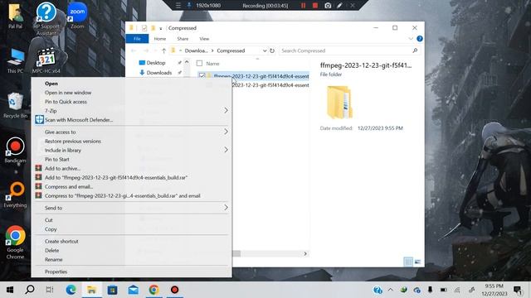Screen dimensions: 531x298
Task: Switch to large icons view layout icon
Action: [x=417, y=262]
